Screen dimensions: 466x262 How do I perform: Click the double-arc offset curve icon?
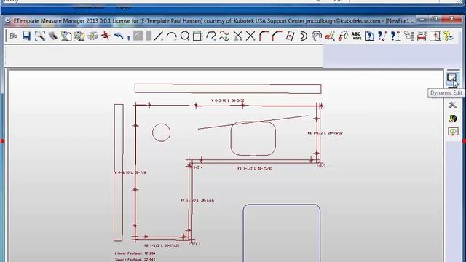pyautogui.click(x=303, y=36)
